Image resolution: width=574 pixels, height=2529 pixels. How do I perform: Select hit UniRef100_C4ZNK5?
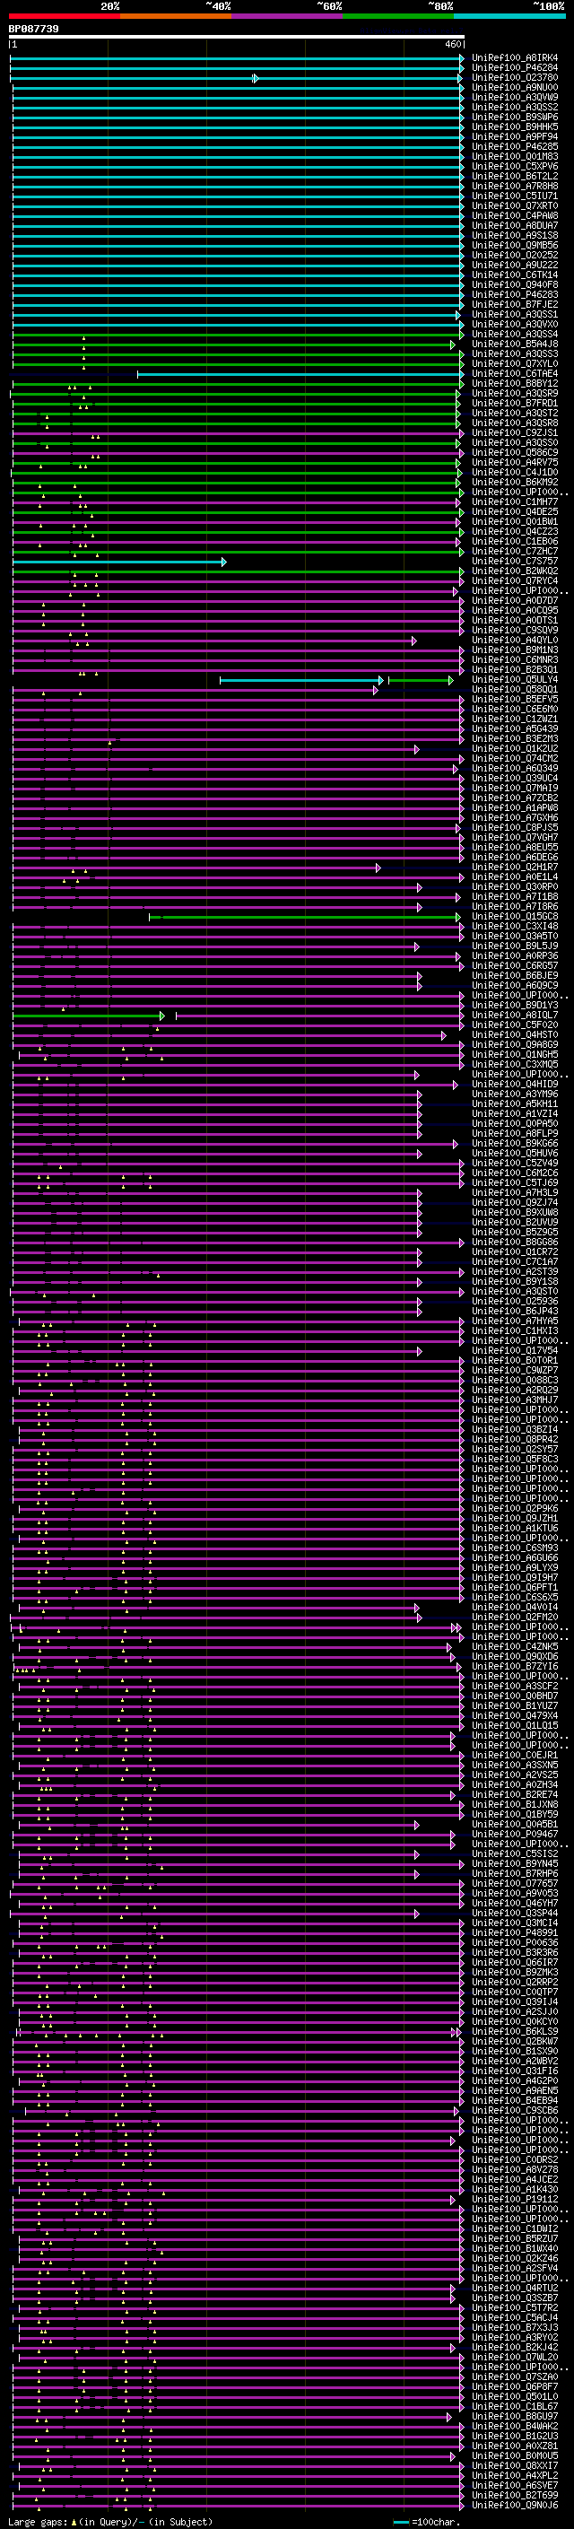pyautogui.click(x=515, y=1646)
